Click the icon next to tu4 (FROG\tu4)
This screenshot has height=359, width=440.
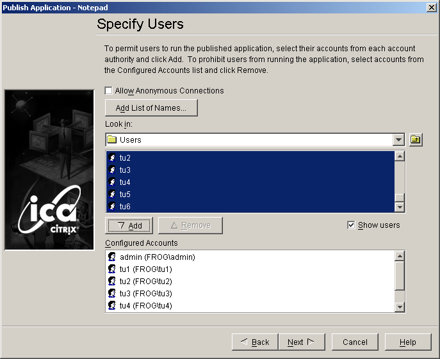(112, 305)
